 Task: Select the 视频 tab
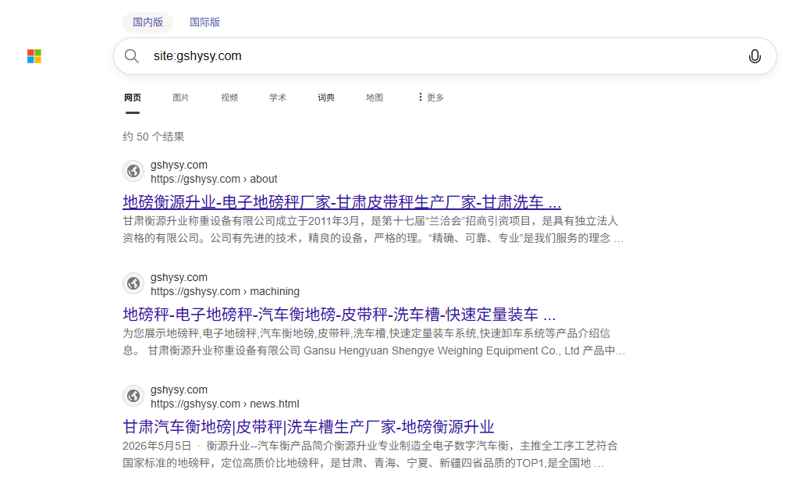tap(229, 97)
